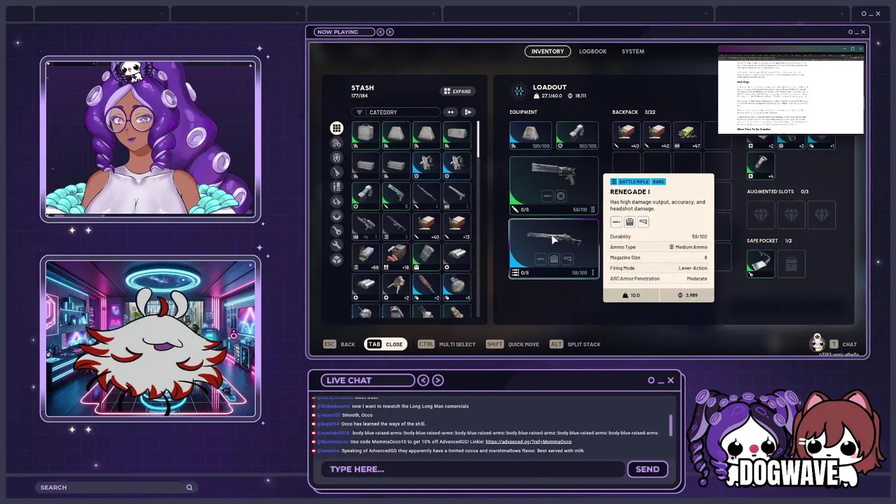Click the purple-haired avatar webcam panel
The image size is (896, 504).
(150, 139)
